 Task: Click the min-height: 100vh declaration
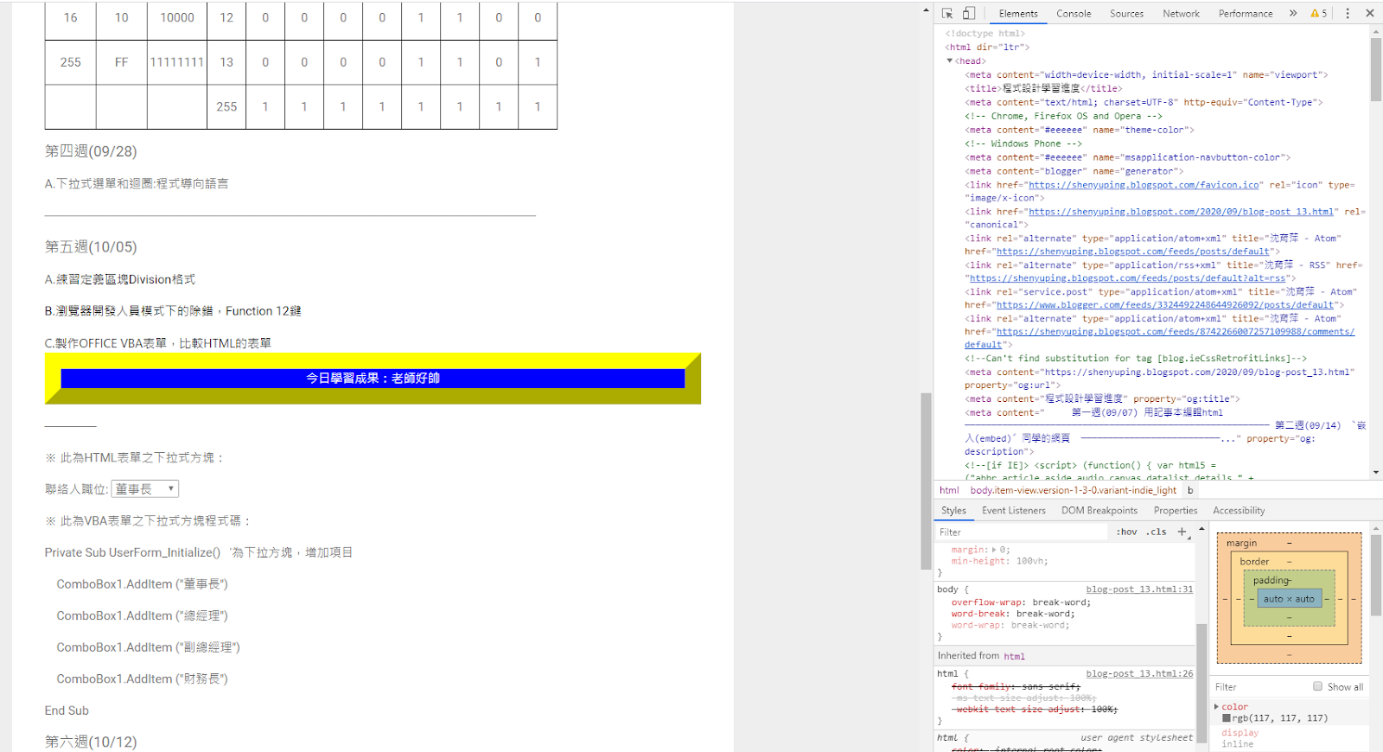pos(999,561)
